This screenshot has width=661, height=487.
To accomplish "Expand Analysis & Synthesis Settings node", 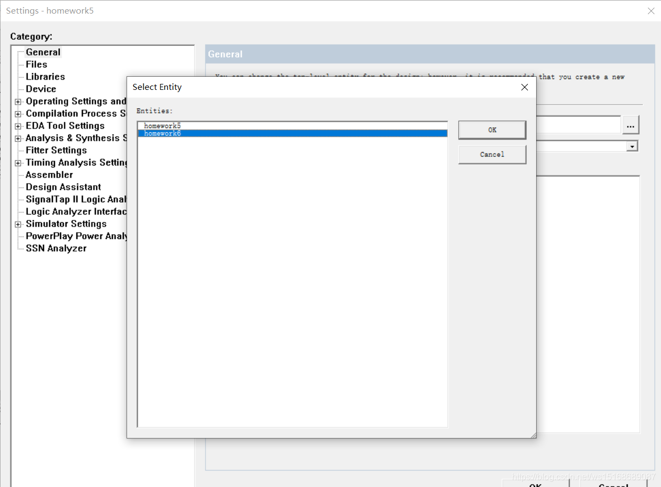I will (x=18, y=138).
